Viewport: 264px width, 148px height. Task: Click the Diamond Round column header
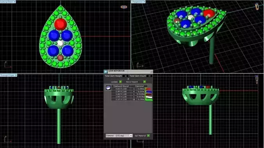pos(121,86)
